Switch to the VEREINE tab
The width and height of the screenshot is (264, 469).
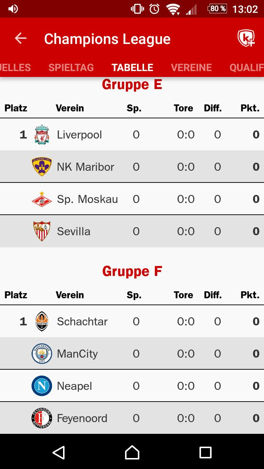191,67
